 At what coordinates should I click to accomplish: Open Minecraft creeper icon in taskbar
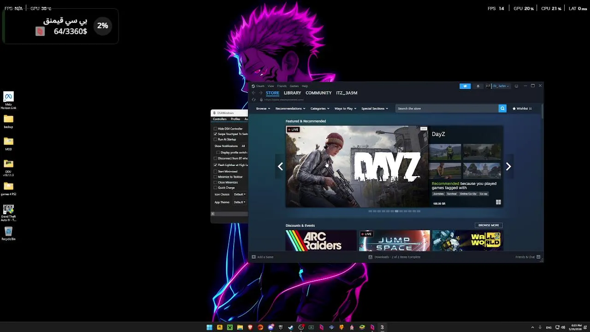click(x=230, y=327)
